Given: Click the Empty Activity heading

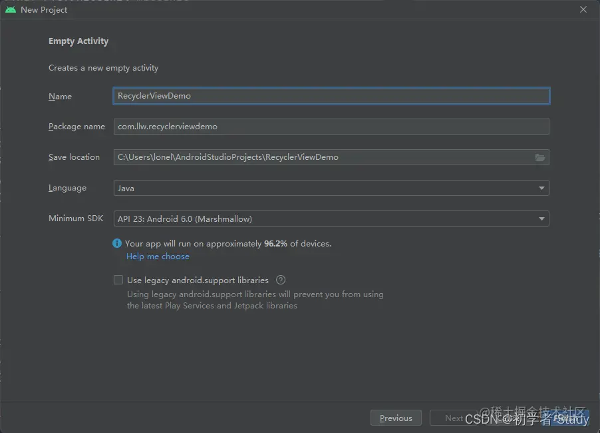Looking at the screenshot, I should click(78, 41).
